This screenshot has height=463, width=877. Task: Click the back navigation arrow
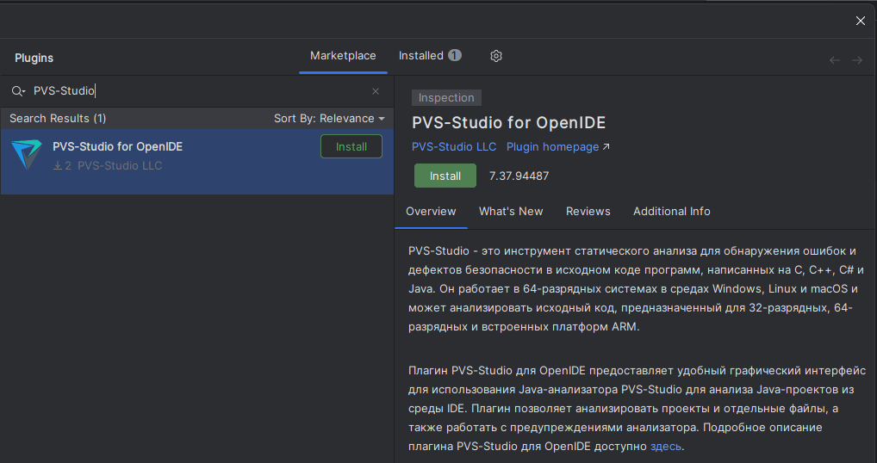(834, 60)
